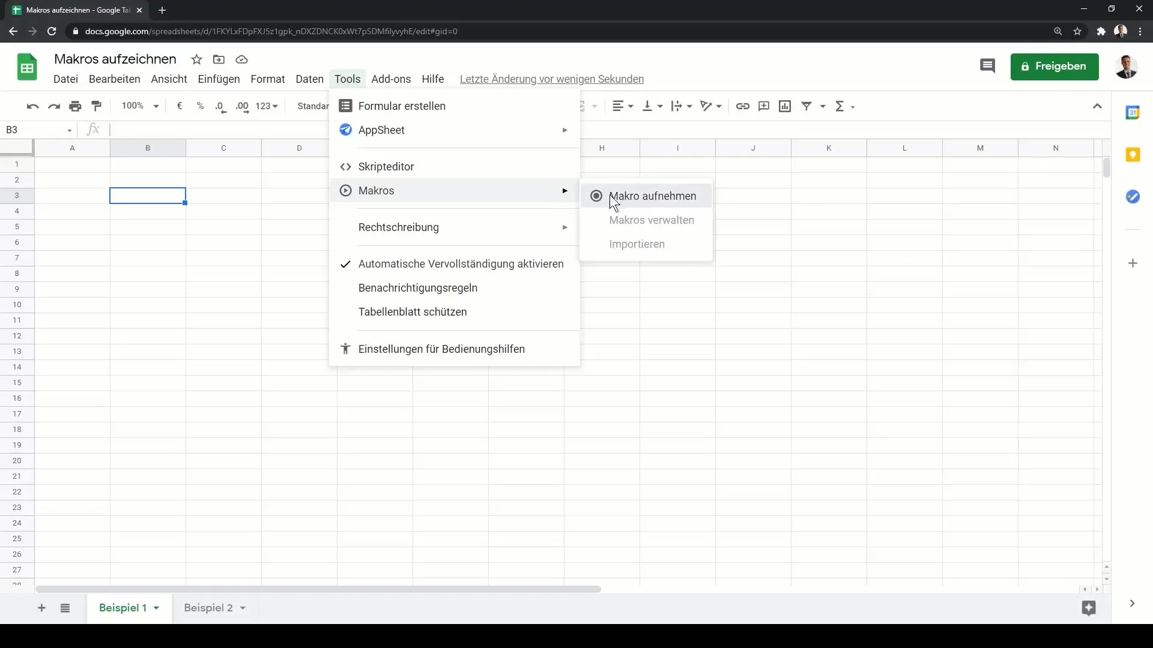Open the Skripteditor tool
Viewport: 1153px width, 648px height.
pyautogui.click(x=387, y=166)
